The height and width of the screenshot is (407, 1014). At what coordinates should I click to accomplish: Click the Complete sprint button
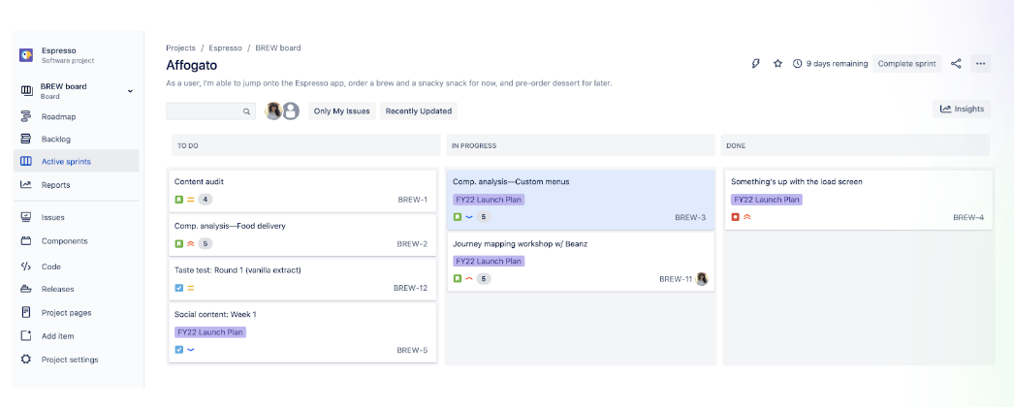[x=906, y=64]
